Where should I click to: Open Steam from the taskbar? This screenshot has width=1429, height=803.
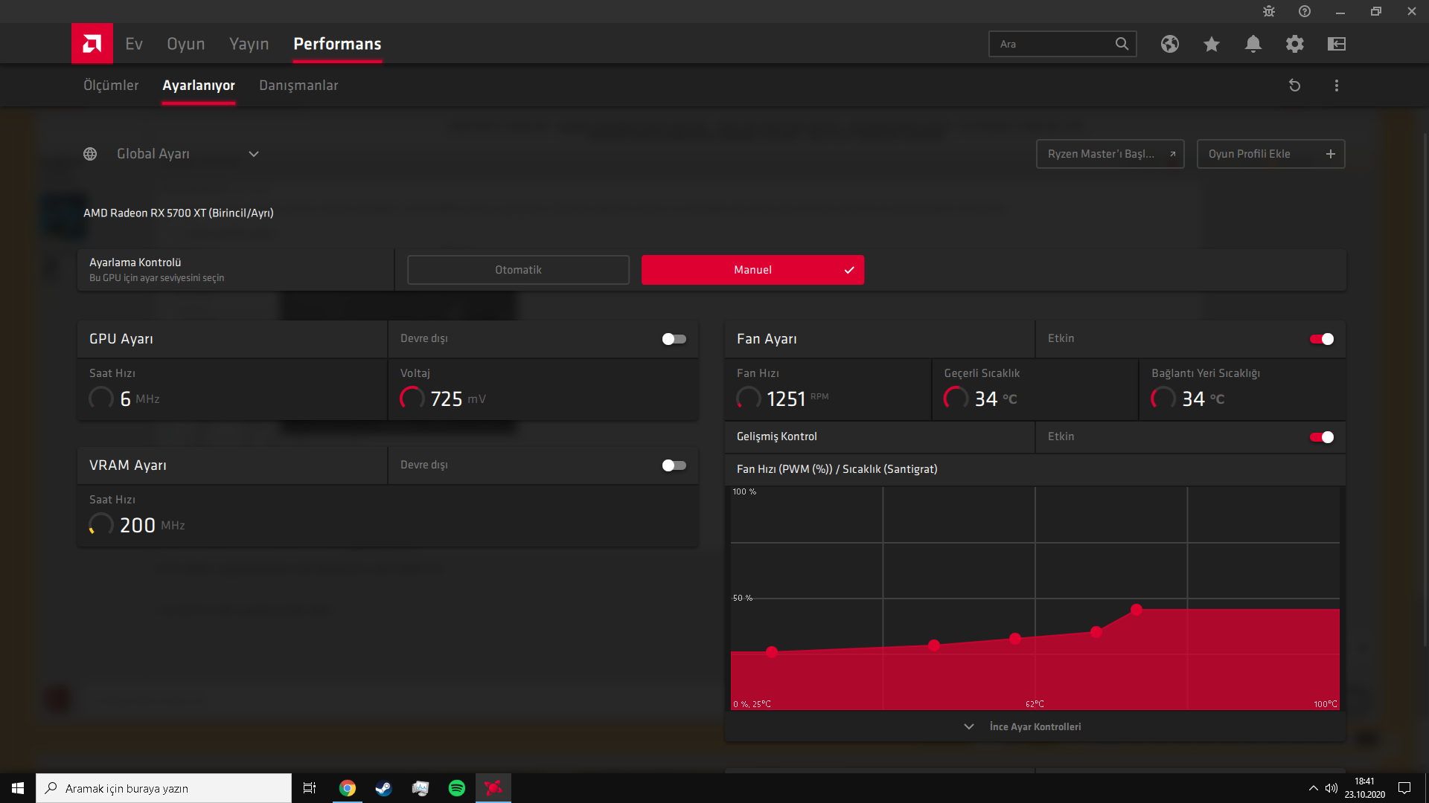click(x=383, y=788)
